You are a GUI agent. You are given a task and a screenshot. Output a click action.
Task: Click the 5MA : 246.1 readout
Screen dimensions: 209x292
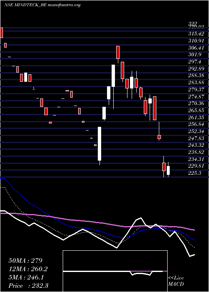(26, 277)
